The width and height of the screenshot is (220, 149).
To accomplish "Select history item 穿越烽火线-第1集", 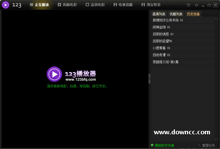I will [x=183, y=62].
